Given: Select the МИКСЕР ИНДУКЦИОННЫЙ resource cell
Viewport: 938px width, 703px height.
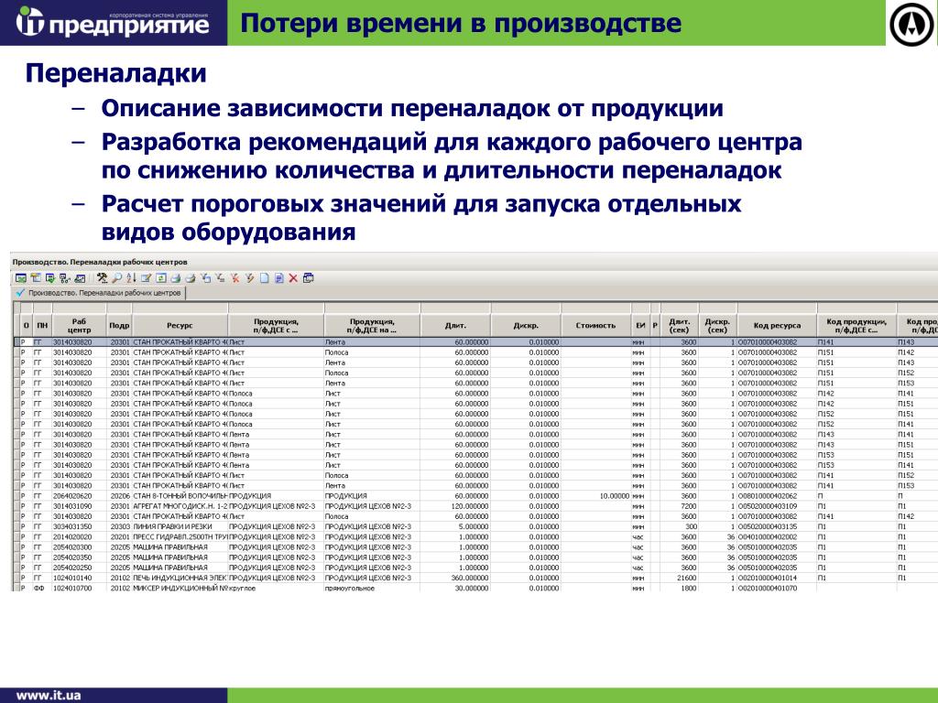Looking at the screenshot, I should click(x=180, y=589).
